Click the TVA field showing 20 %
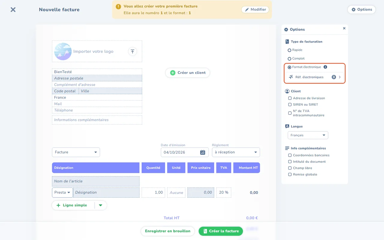384x240 pixels. pos(224,193)
